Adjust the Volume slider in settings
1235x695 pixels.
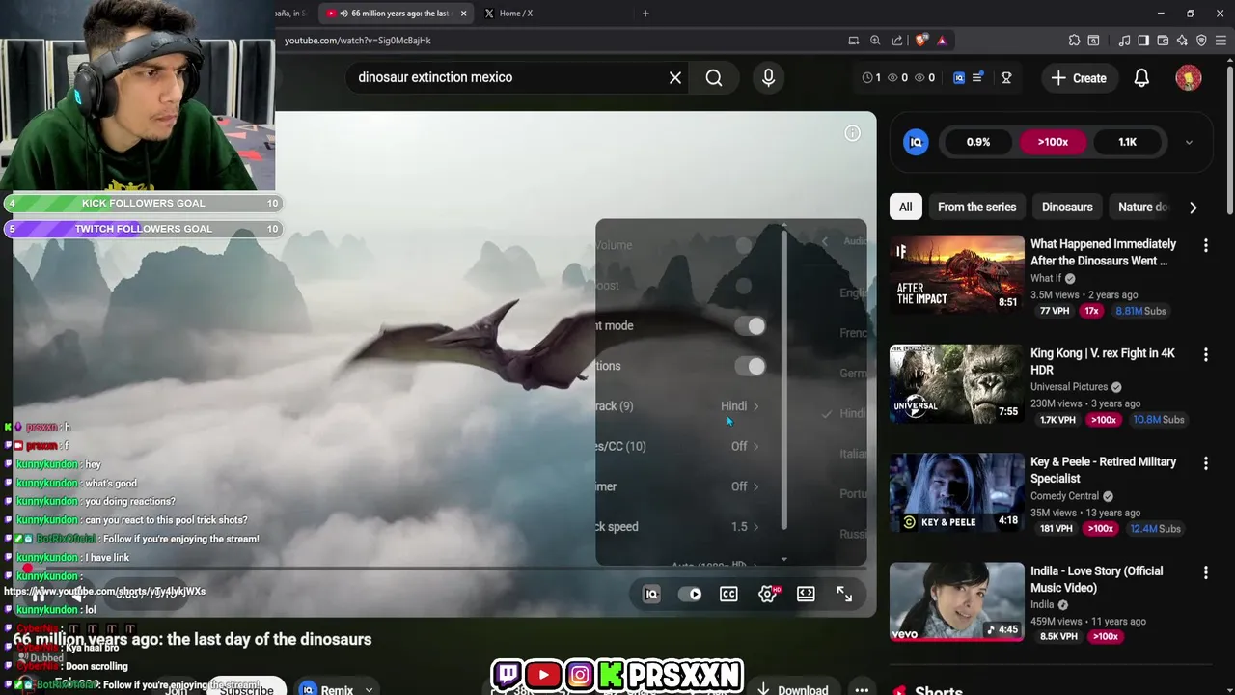[744, 245]
